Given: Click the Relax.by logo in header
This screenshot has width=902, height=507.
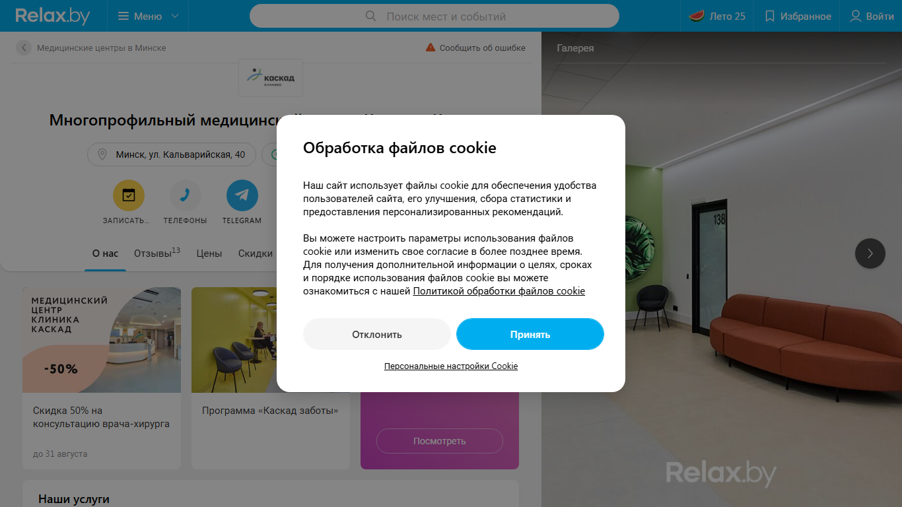Looking at the screenshot, I should coord(53,16).
